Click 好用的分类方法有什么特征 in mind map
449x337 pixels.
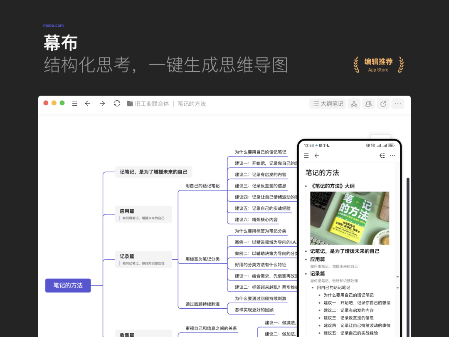(x=260, y=265)
